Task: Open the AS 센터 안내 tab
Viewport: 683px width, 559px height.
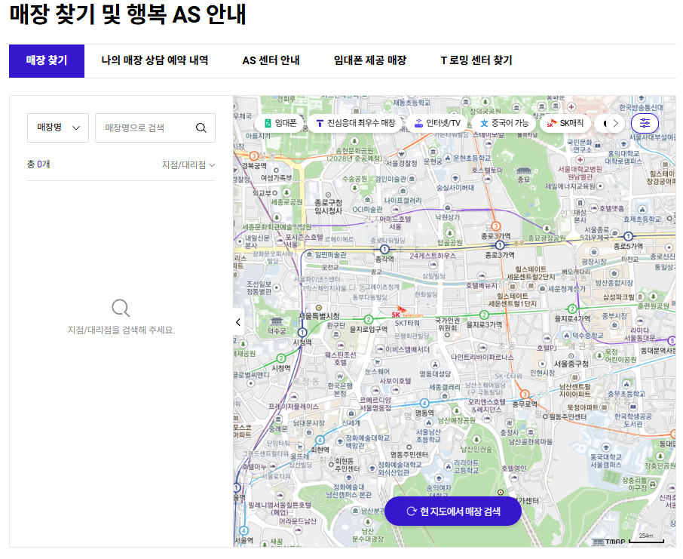Action: coord(271,60)
